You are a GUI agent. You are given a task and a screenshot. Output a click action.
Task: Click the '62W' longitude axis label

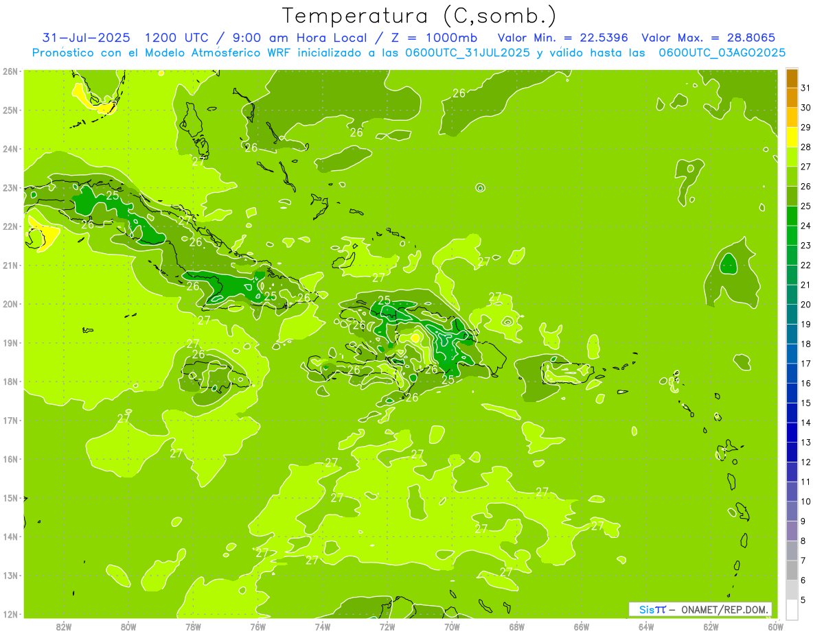click(711, 626)
